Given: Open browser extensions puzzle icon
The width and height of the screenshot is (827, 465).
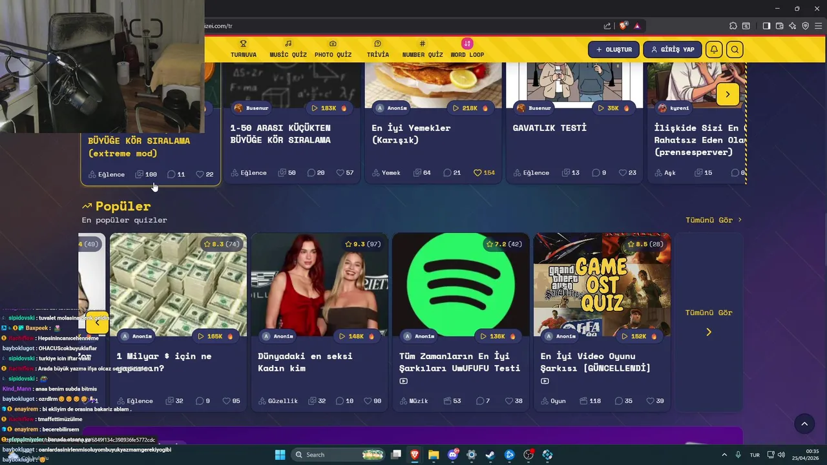Looking at the screenshot, I should [x=733, y=26].
